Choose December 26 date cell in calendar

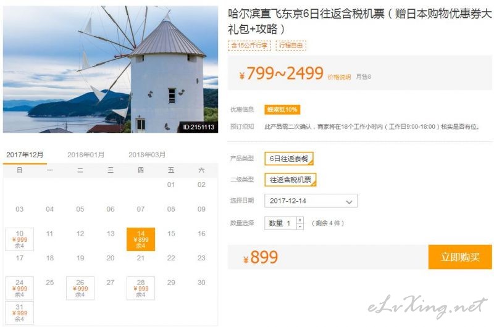pyautogui.click(x=80, y=288)
